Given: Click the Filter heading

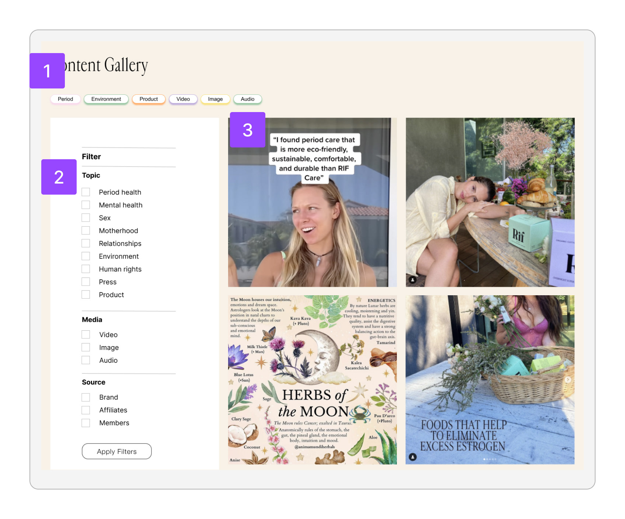Looking at the screenshot, I should pos(91,157).
